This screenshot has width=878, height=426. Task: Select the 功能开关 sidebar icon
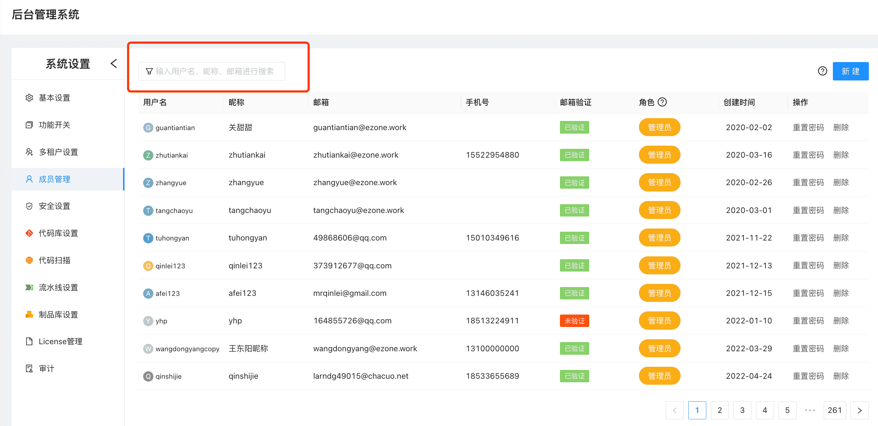click(x=29, y=124)
